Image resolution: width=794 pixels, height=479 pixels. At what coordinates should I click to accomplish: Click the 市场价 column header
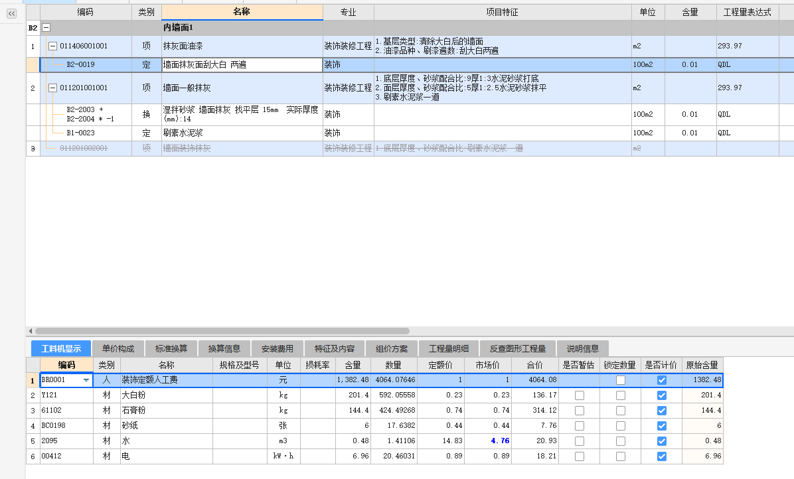coord(488,365)
